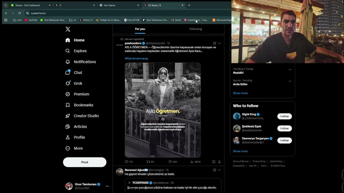This screenshot has width=344, height=193.
Task: Open postmodern account name
Action: (x=133, y=43)
